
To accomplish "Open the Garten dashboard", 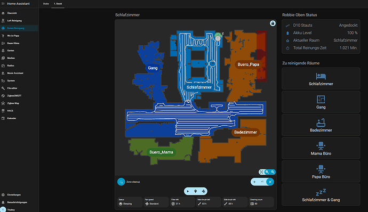I will tap(19, 51).
